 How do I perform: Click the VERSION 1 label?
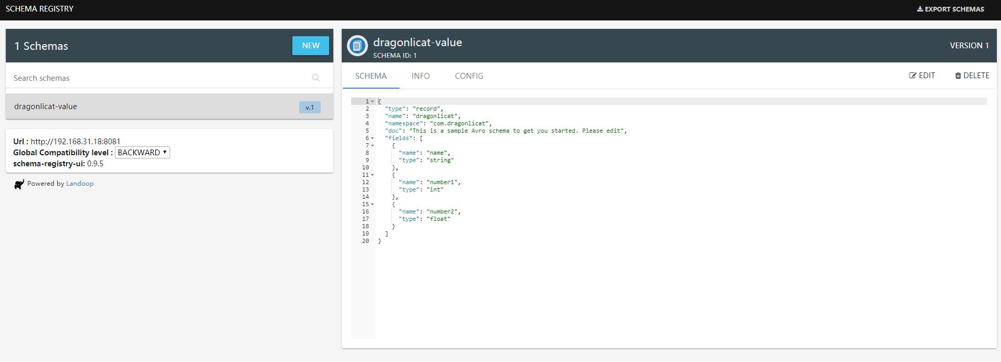coord(969,46)
